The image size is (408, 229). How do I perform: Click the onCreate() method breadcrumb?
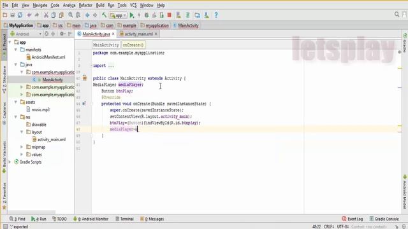pos(133,45)
